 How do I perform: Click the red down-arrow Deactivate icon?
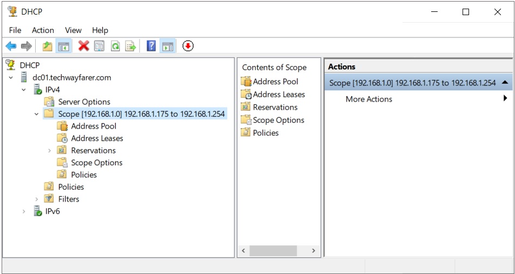point(188,46)
